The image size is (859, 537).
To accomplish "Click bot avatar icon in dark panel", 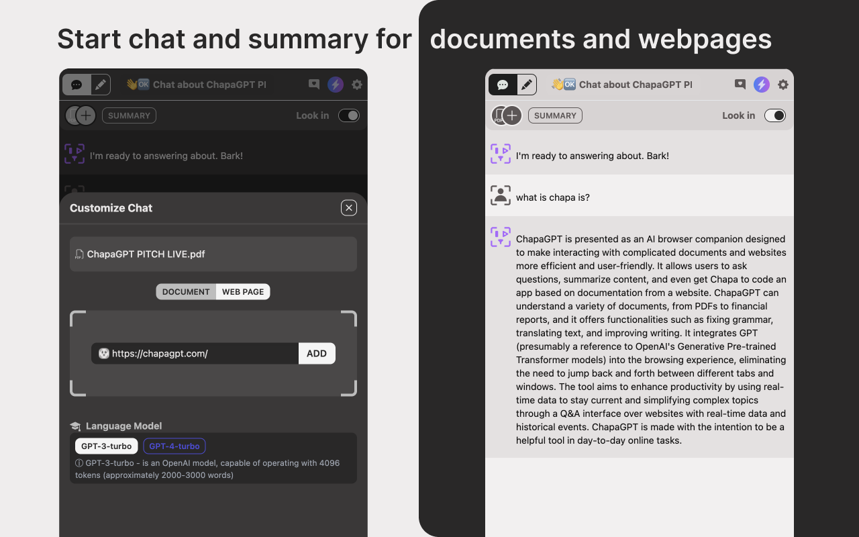I will (x=74, y=154).
